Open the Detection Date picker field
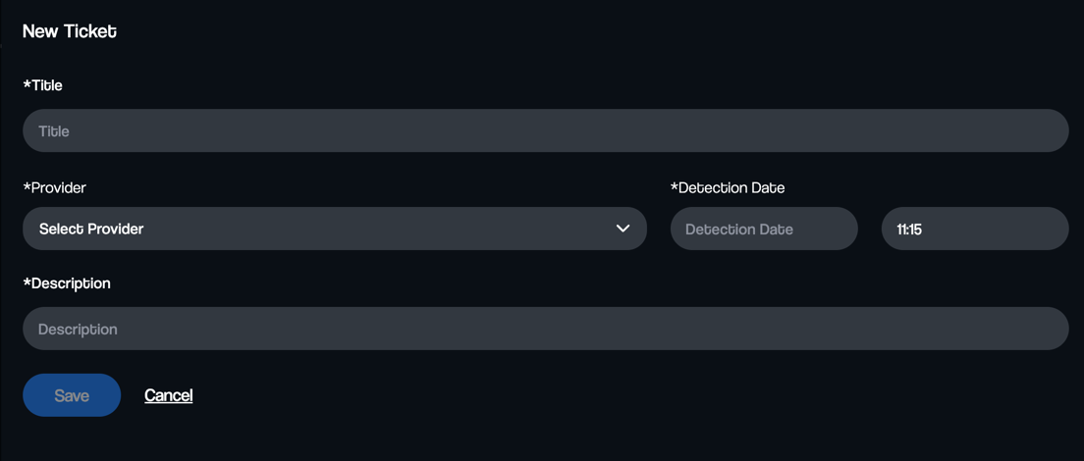Viewport: 1084px width, 461px height. click(x=764, y=229)
